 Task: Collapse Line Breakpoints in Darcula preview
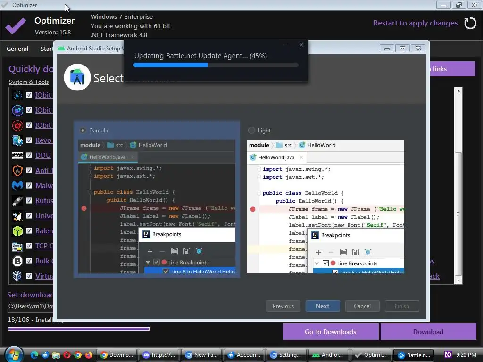[x=148, y=263]
